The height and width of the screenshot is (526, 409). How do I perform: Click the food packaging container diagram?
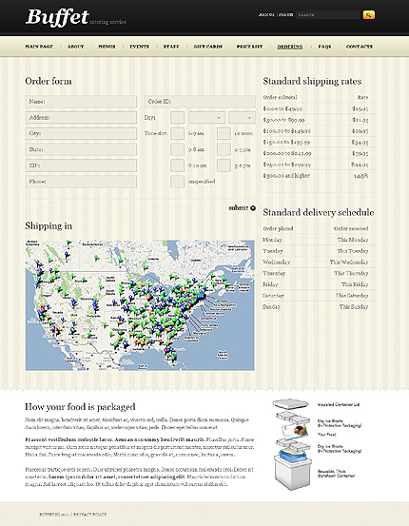pos(292,444)
